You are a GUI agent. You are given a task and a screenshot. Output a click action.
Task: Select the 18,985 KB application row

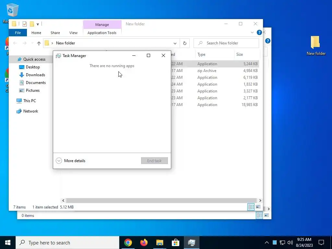coord(215,105)
